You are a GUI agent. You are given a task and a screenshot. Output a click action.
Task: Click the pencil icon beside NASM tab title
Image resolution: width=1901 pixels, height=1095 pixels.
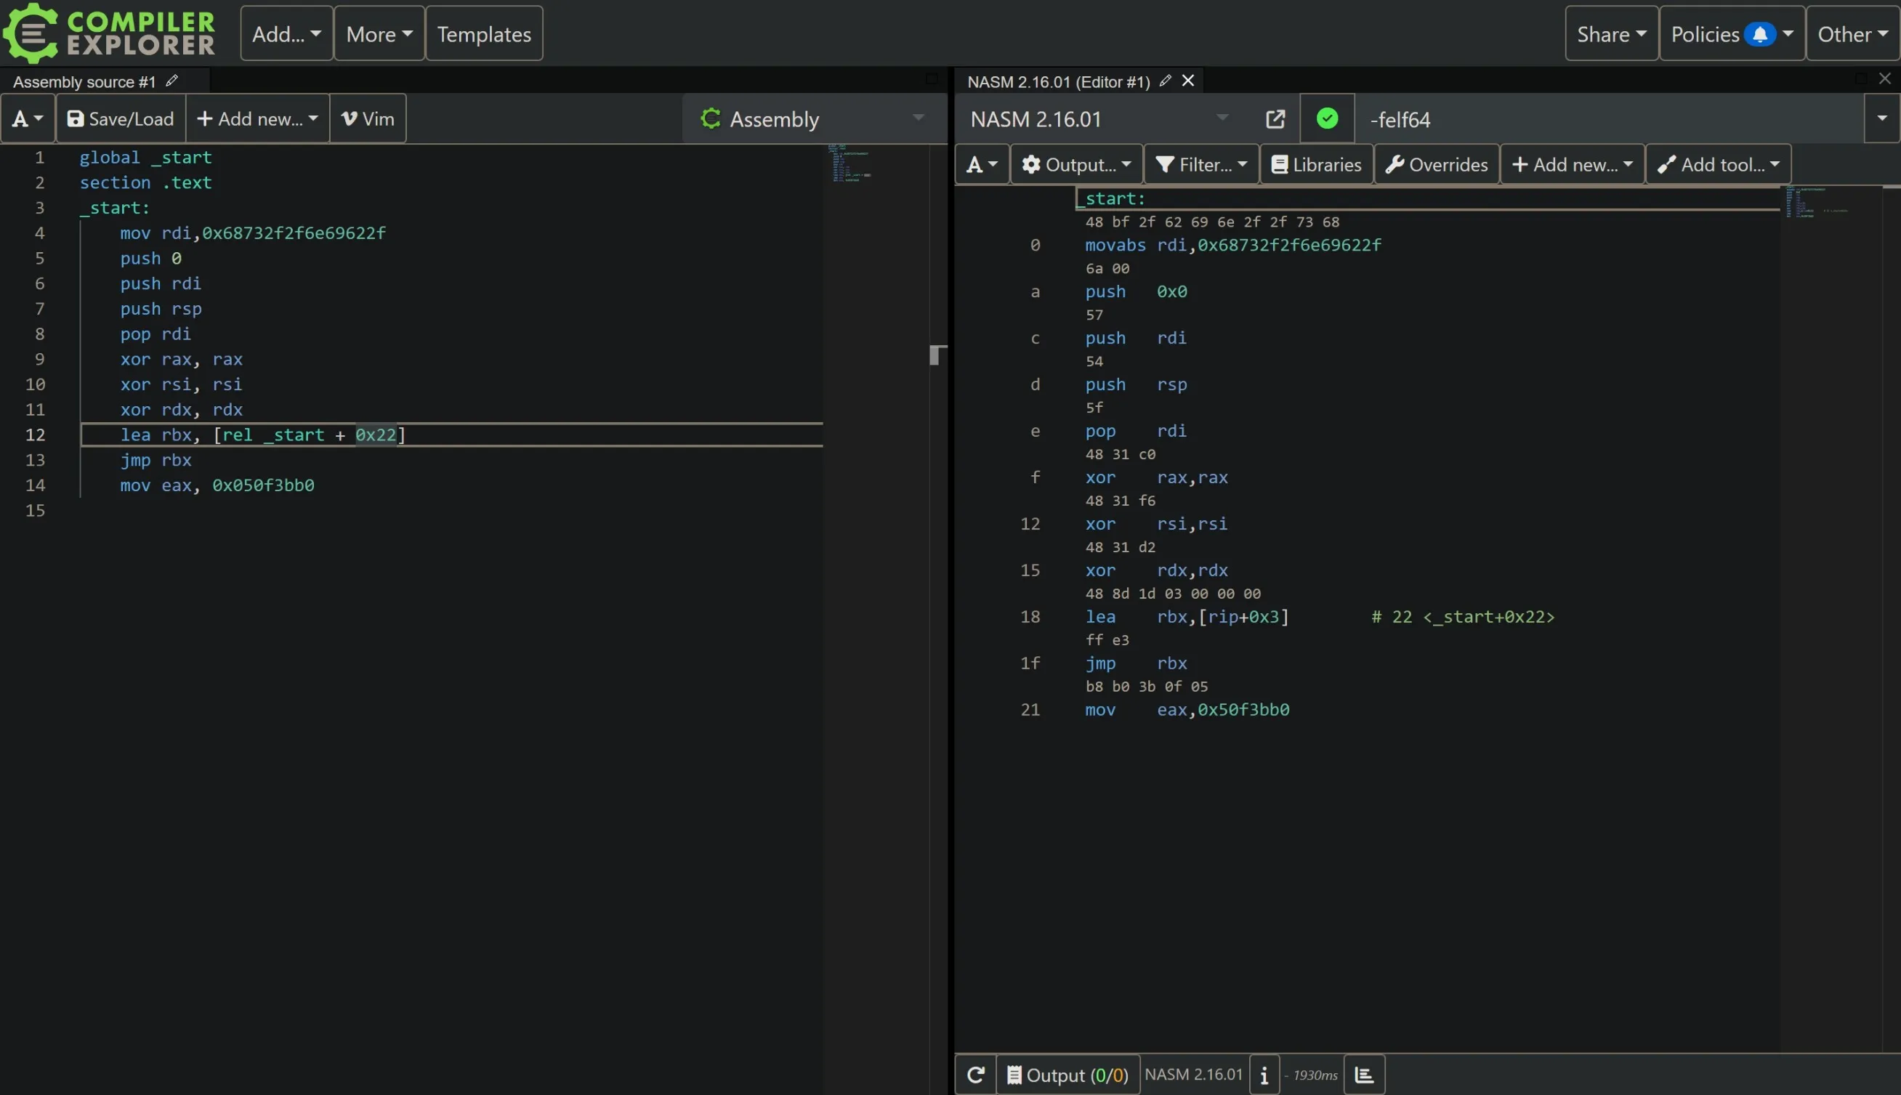coord(1165,81)
